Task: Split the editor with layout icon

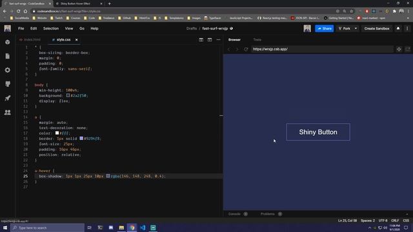Action: pos(201,40)
